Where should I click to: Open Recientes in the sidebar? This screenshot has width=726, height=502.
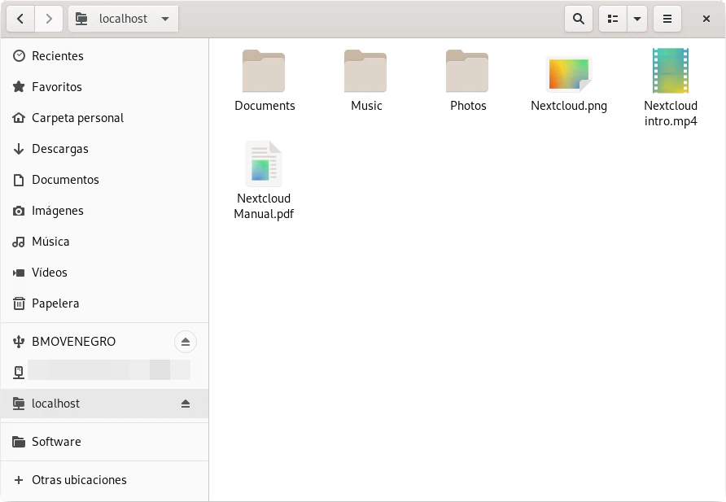(x=57, y=56)
